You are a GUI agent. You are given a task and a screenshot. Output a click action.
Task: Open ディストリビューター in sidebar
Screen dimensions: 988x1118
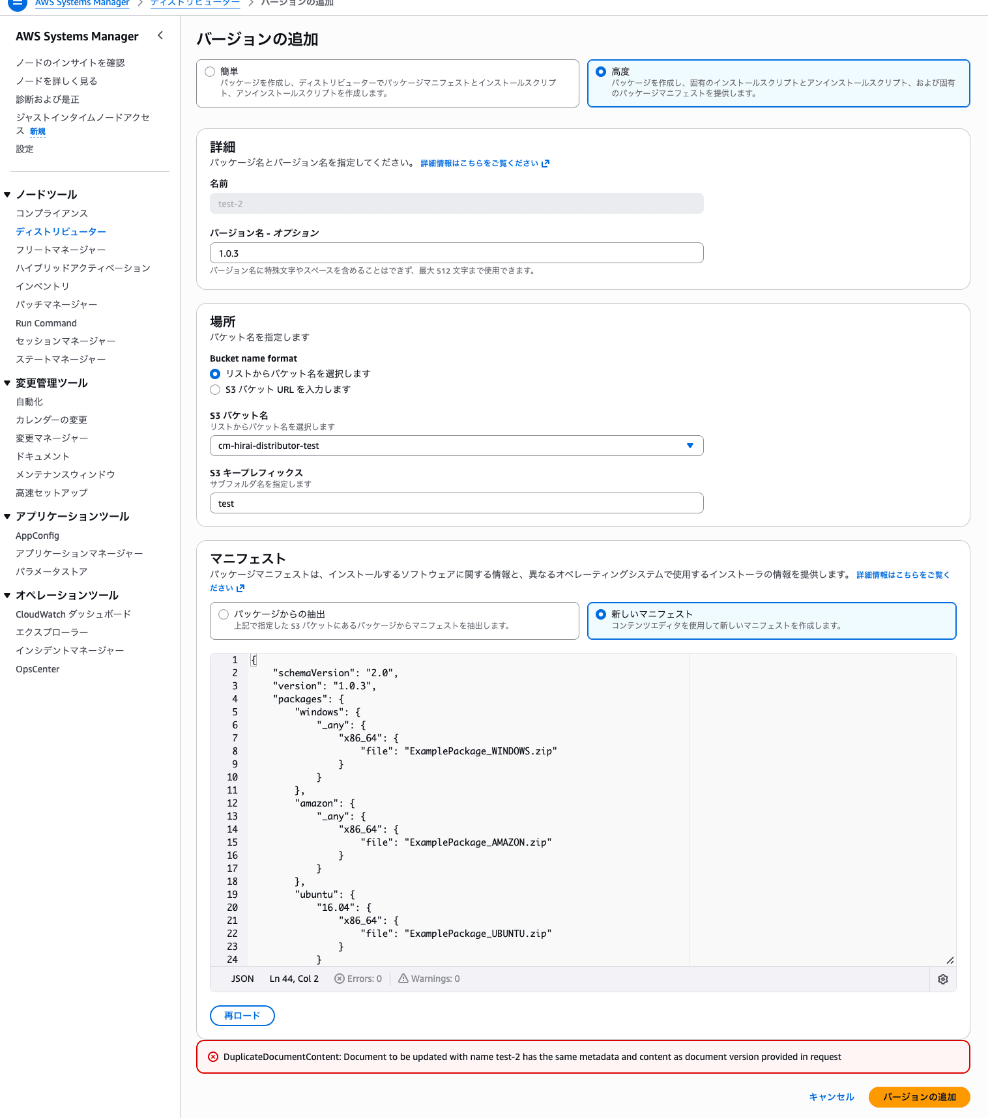pyautogui.click(x=61, y=232)
